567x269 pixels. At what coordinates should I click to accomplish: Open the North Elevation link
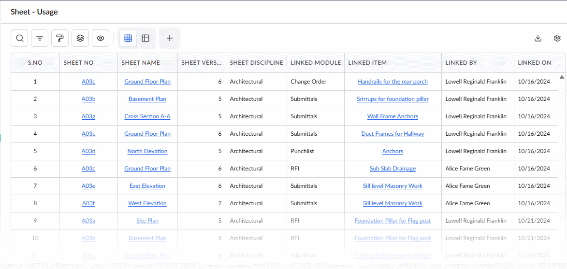coord(147,151)
